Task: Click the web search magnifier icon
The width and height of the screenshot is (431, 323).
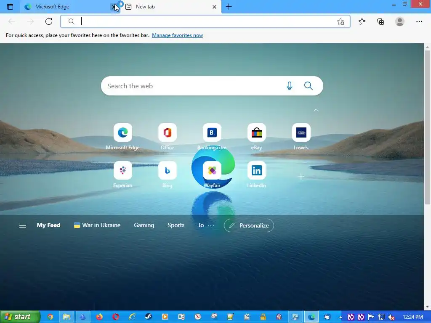Action: click(x=309, y=86)
